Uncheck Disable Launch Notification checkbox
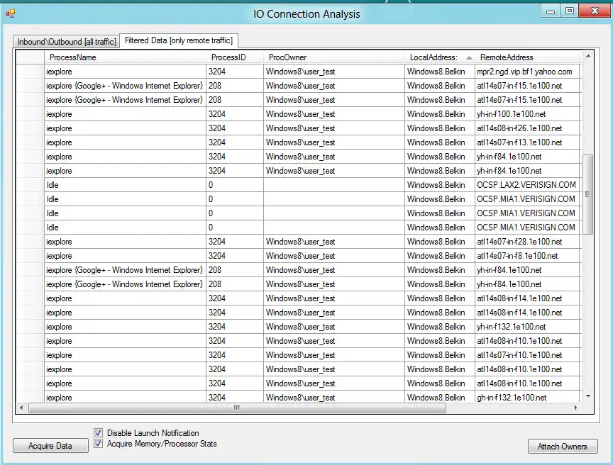Image resolution: width=613 pixels, height=465 pixels. click(98, 432)
